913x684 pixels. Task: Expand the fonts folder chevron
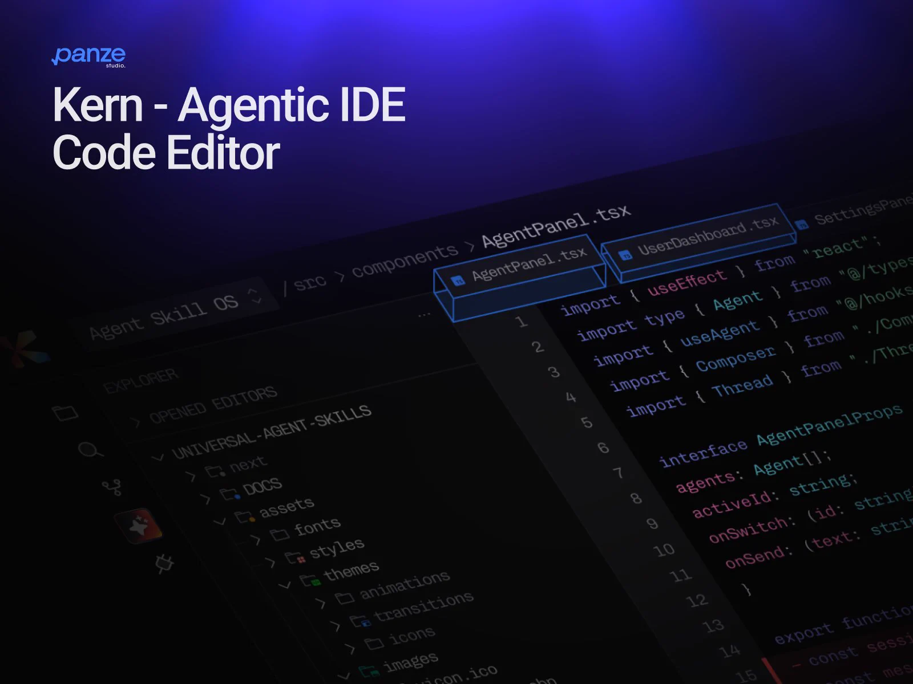coord(256,540)
